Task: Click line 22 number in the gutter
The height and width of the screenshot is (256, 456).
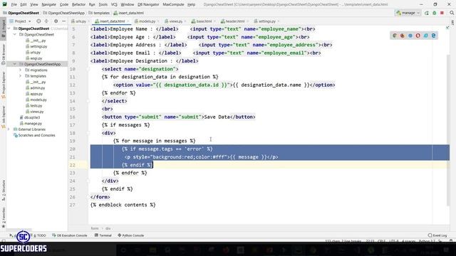Action: [x=72, y=165]
